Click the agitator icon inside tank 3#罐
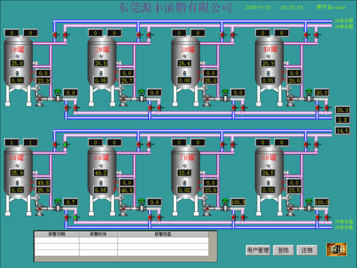Image resolution: width=357 pixels, height=268 pixels. coord(185,57)
